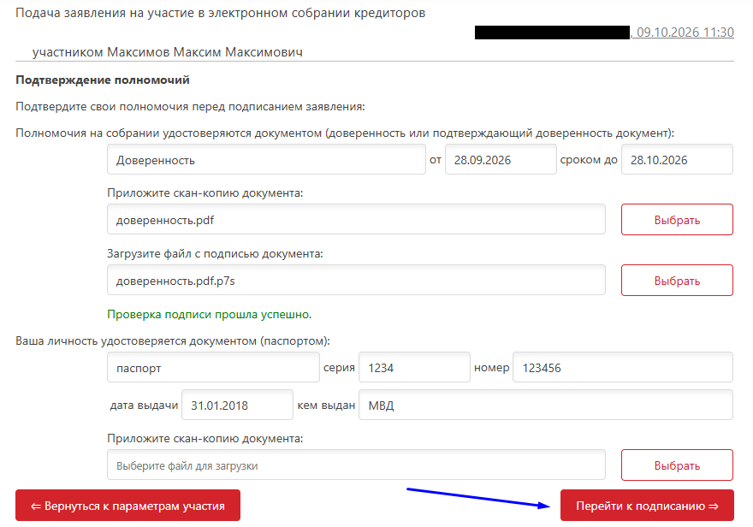Click the 'кем выдан' label
753x527 pixels.
coord(326,406)
